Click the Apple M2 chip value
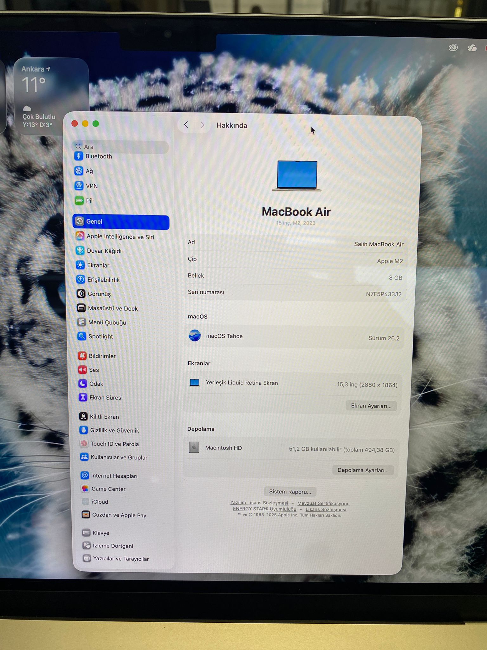This screenshot has width=487, height=650. coord(390,261)
